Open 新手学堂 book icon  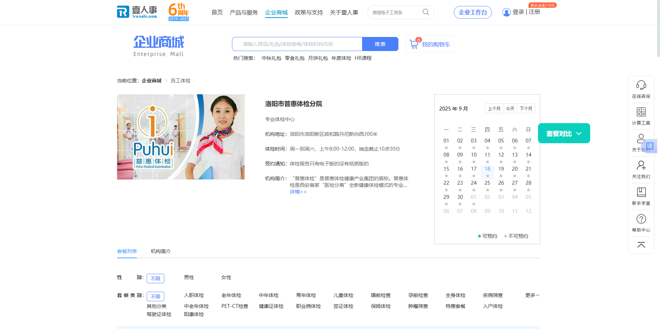pos(641,192)
